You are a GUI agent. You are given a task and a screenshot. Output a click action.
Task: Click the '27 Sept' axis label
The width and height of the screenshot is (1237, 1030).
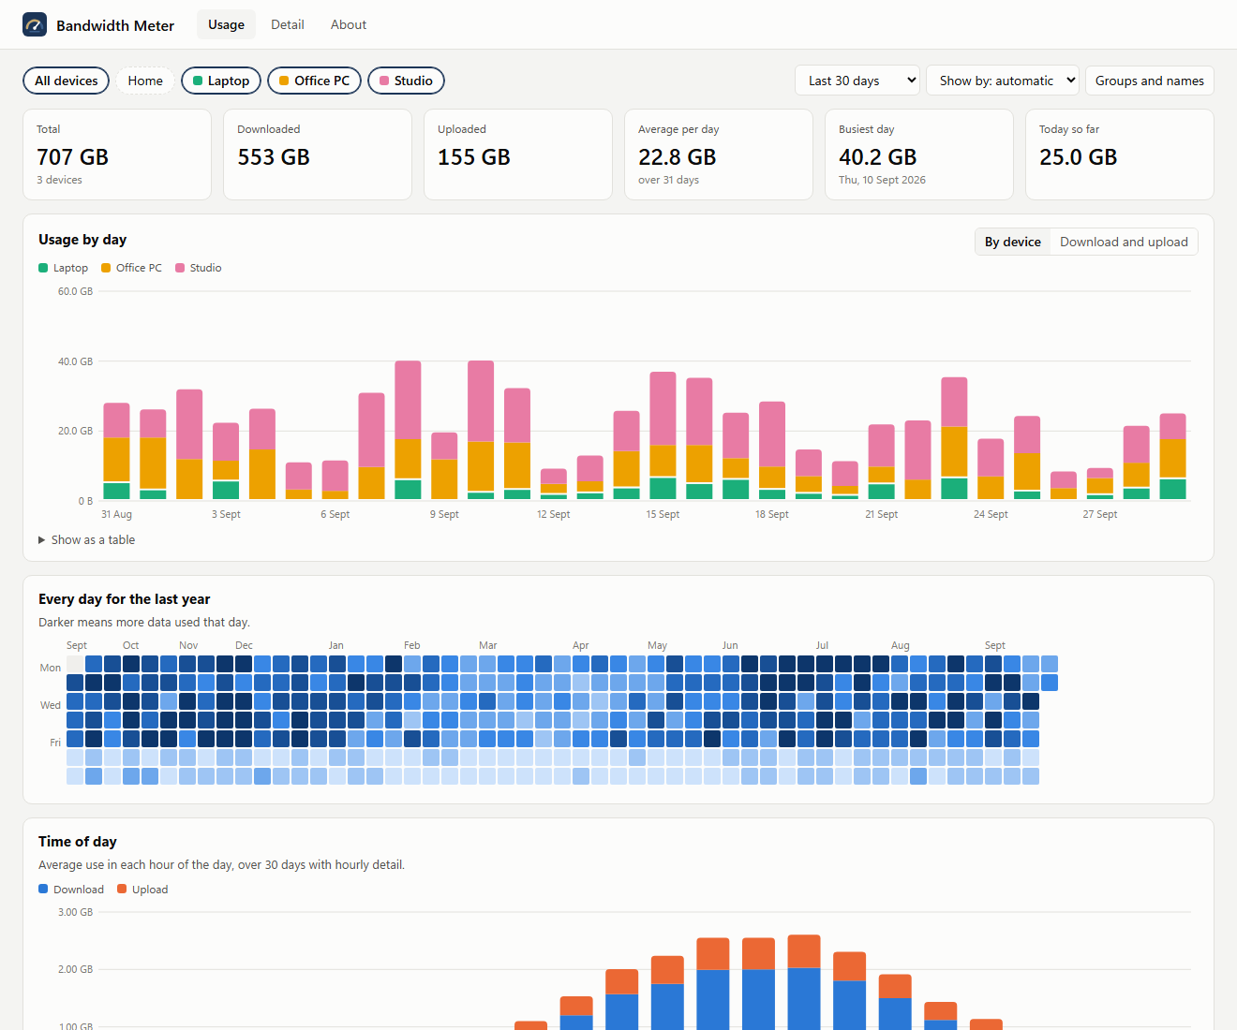click(1100, 514)
